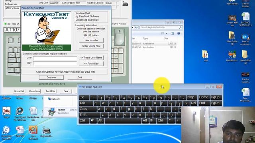Click the left Alt key on On-Screen Keyboard
The width and height of the screenshot is (255, 143).
pos(101,121)
